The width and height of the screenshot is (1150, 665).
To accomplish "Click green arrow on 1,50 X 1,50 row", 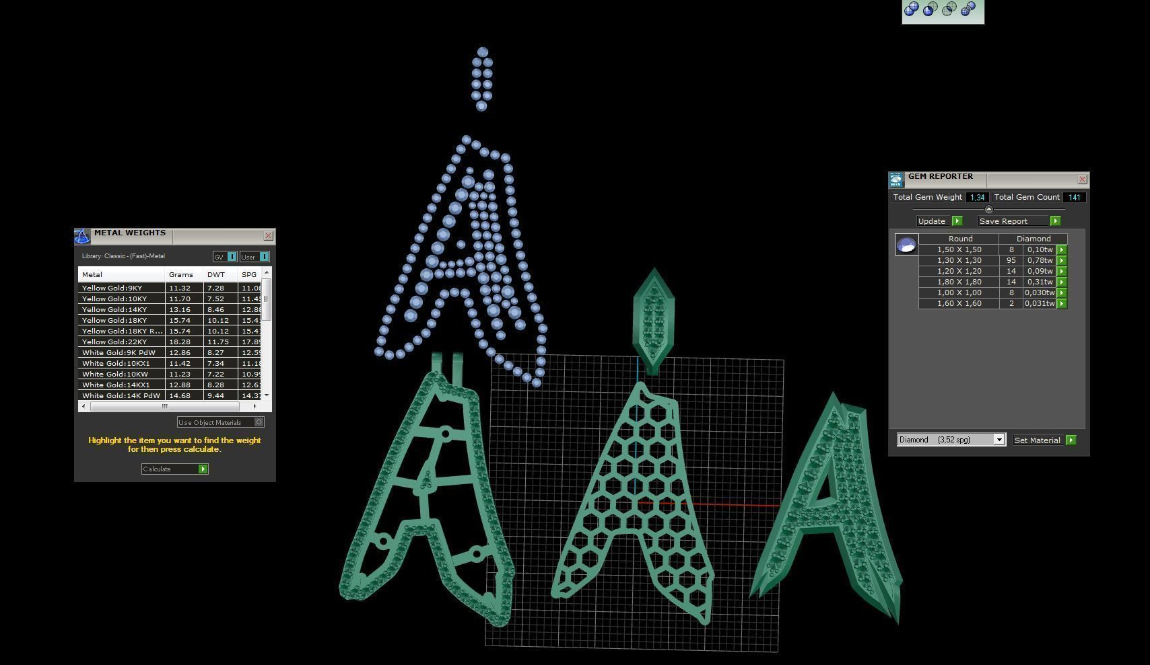I will [1062, 249].
